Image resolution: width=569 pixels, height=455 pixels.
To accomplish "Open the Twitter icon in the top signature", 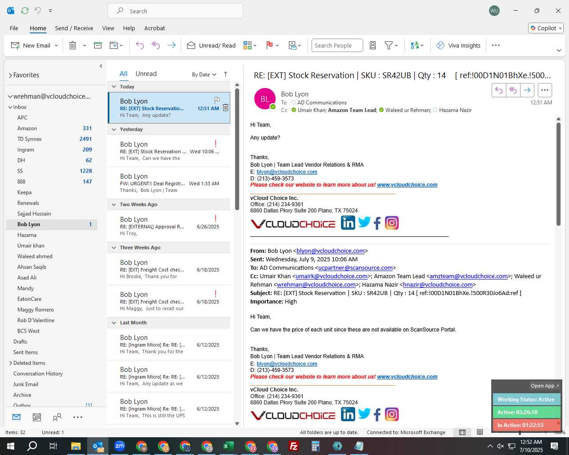I will coord(364,222).
